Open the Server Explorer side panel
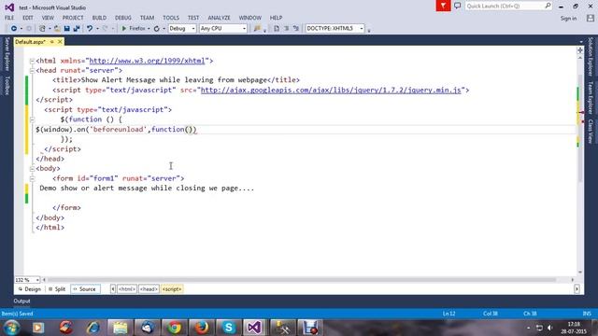This screenshot has height=336, width=598. coord(7,54)
